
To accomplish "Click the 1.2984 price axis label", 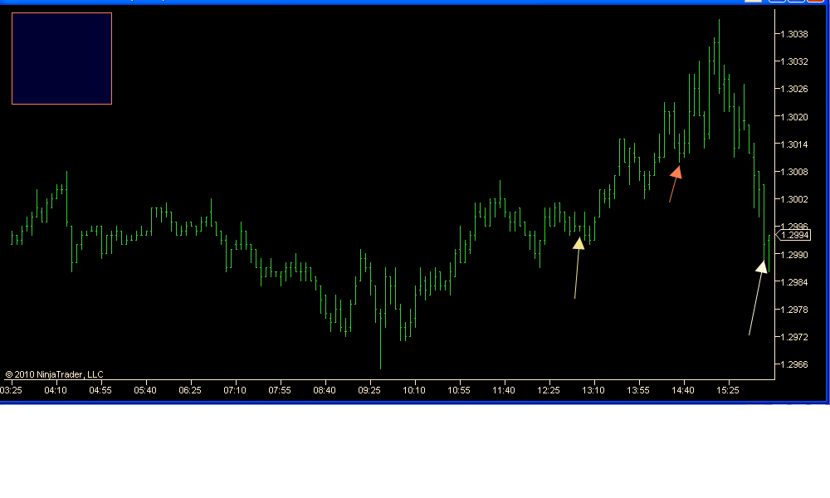I will point(794,282).
